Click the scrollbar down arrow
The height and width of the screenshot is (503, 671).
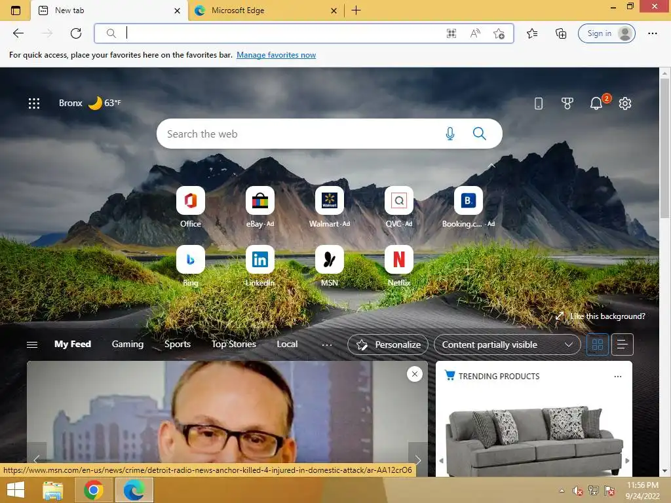click(x=664, y=471)
